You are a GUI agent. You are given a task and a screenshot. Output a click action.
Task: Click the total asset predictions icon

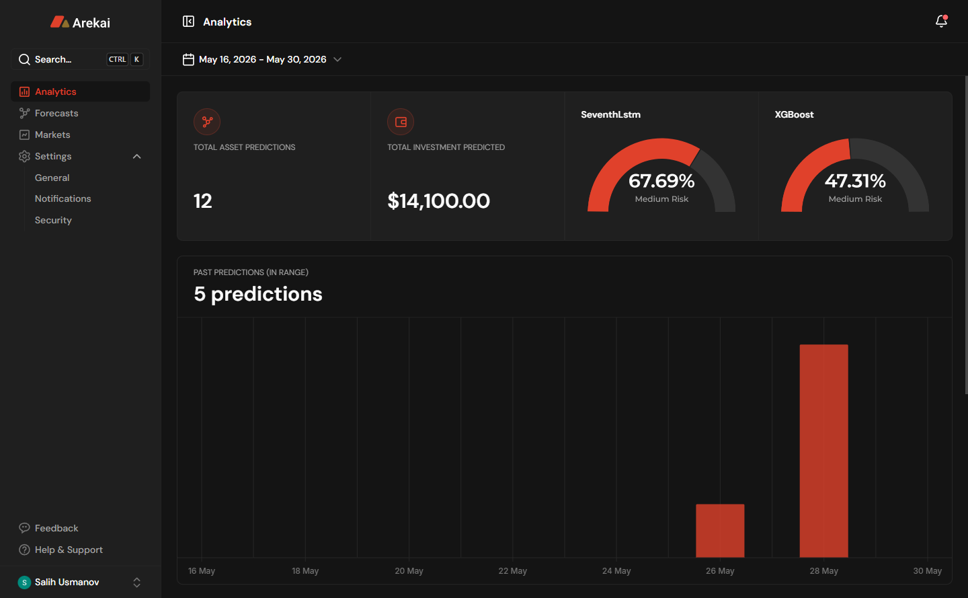207,122
